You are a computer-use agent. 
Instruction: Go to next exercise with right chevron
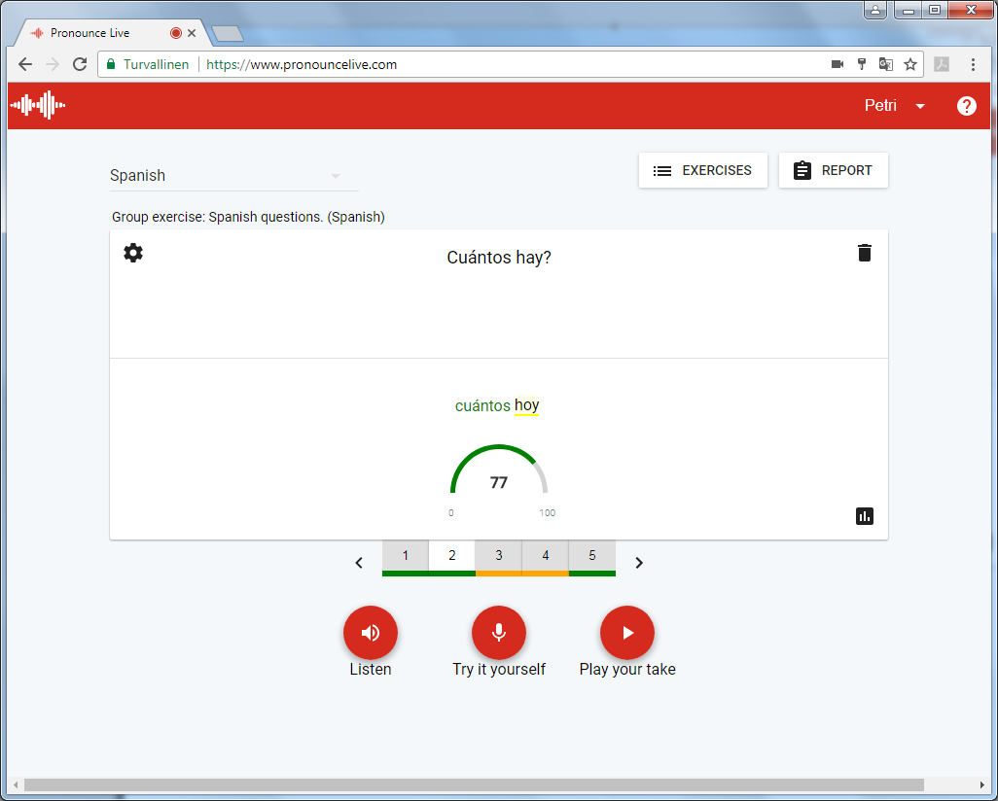pos(639,563)
